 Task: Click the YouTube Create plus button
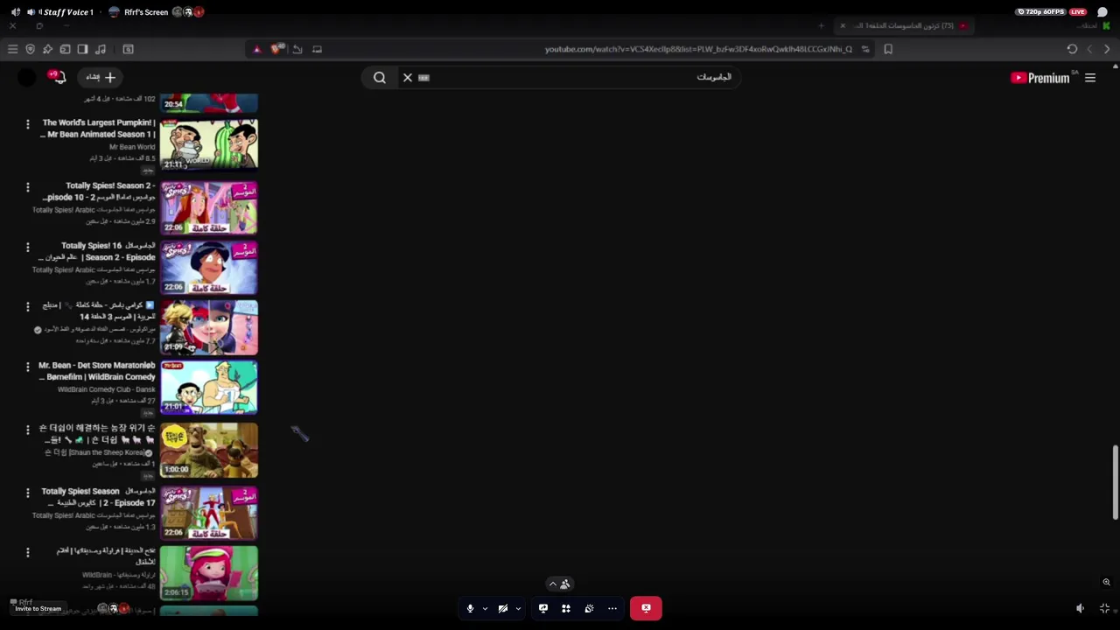(101, 77)
